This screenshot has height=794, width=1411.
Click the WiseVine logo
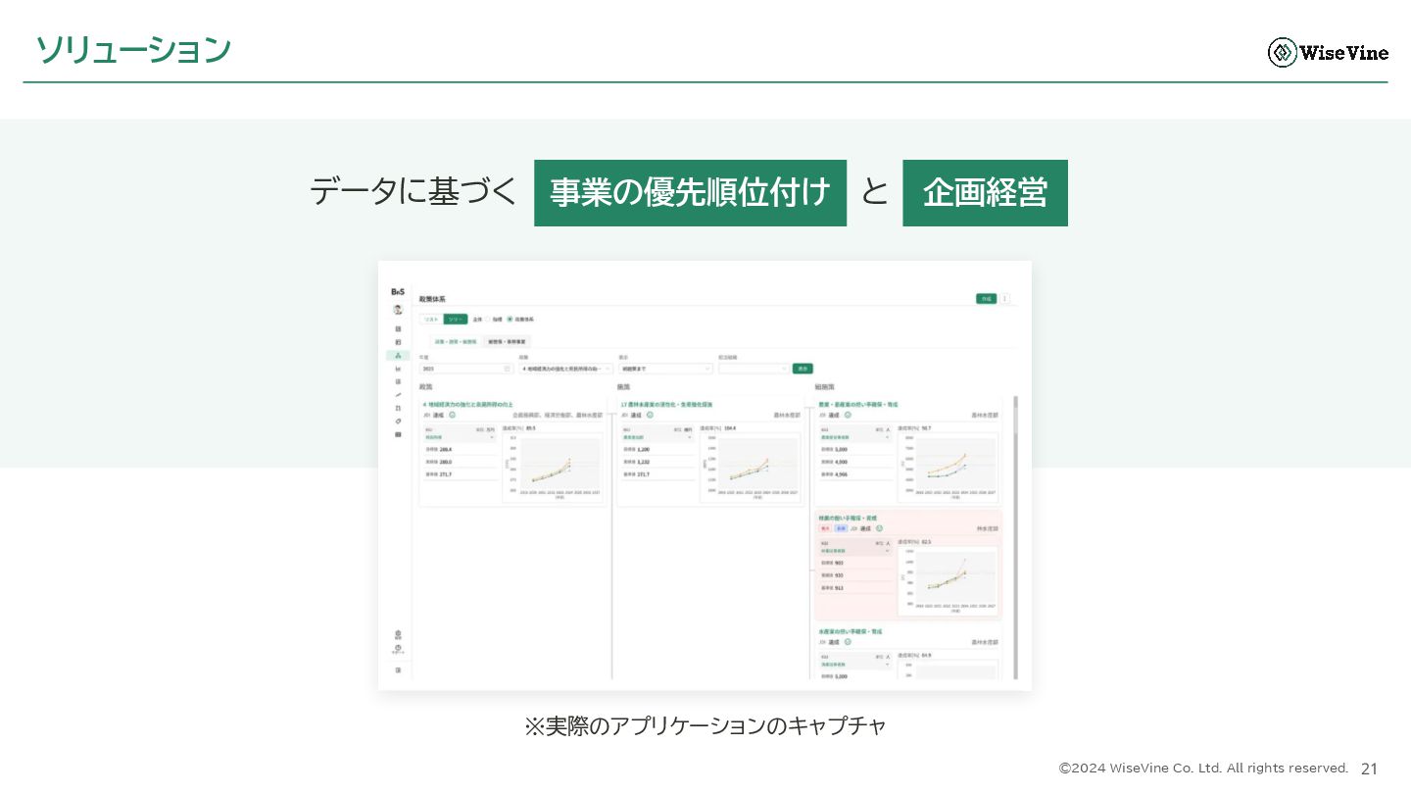[1328, 52]
